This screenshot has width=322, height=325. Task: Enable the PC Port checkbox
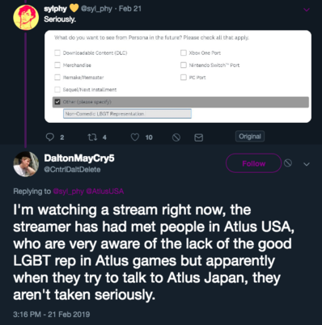(x=184, y=78)
